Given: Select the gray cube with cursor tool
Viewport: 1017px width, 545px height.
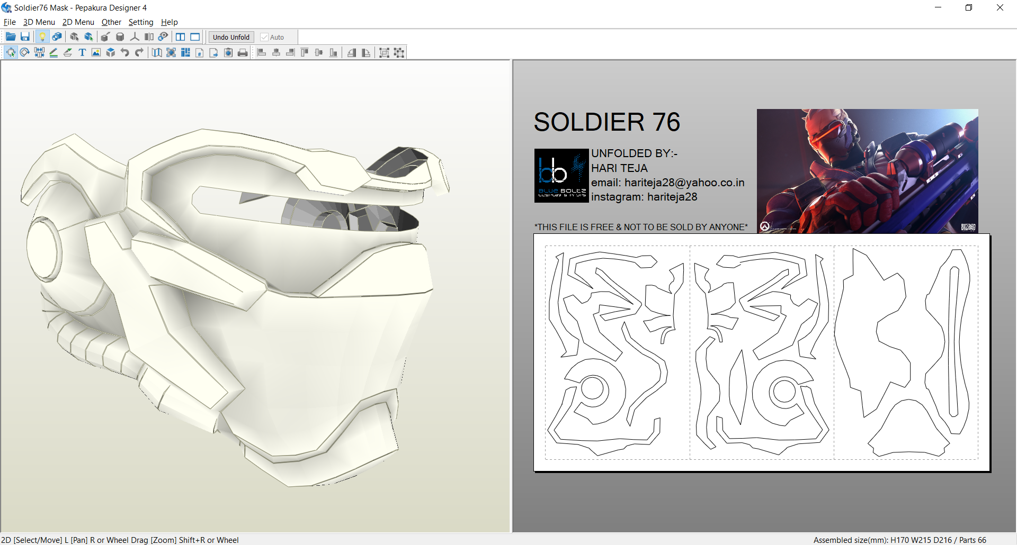Looking at the screenshot, I should (x=74, y=37).
